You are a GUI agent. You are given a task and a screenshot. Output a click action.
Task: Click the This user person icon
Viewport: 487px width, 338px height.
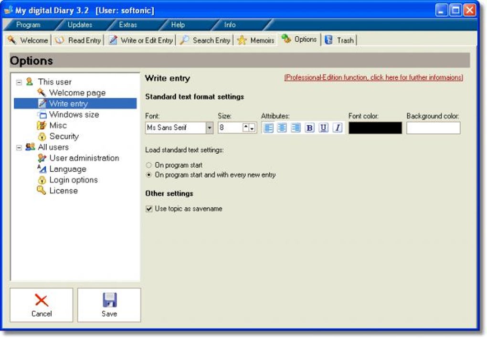tap(30, 82)
